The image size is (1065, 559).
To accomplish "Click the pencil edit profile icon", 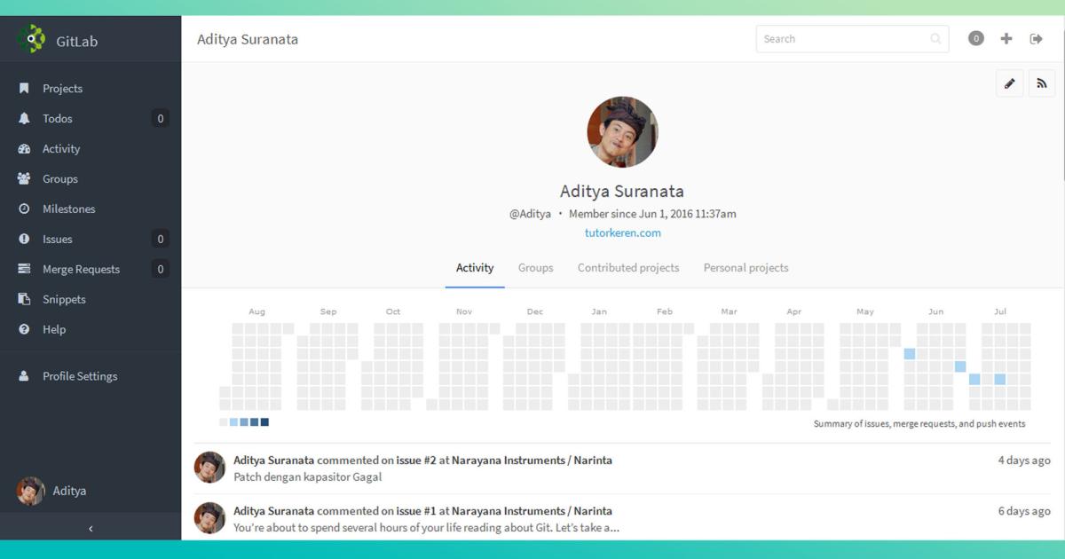I will pyautogui.click(x=1009, y=83).
